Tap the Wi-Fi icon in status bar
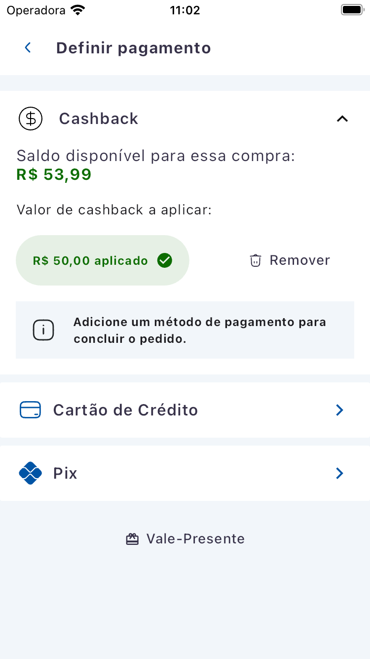 [77, 10]
